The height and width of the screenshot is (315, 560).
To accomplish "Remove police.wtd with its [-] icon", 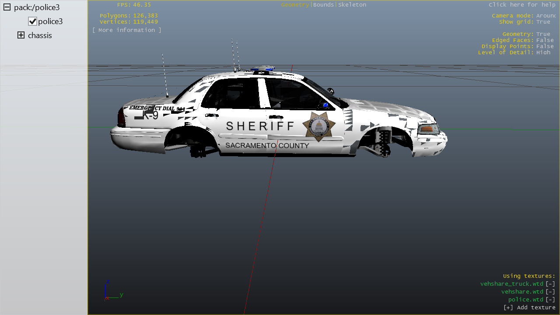I will (x=550, y=300).
